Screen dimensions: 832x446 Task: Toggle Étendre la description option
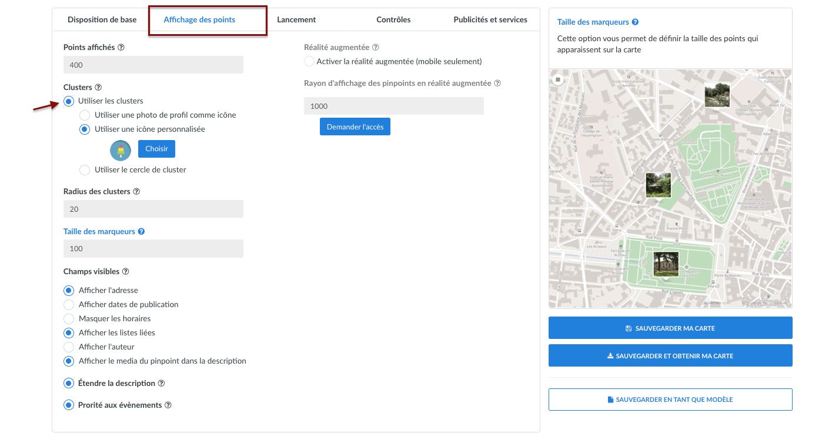click(69, 384)
